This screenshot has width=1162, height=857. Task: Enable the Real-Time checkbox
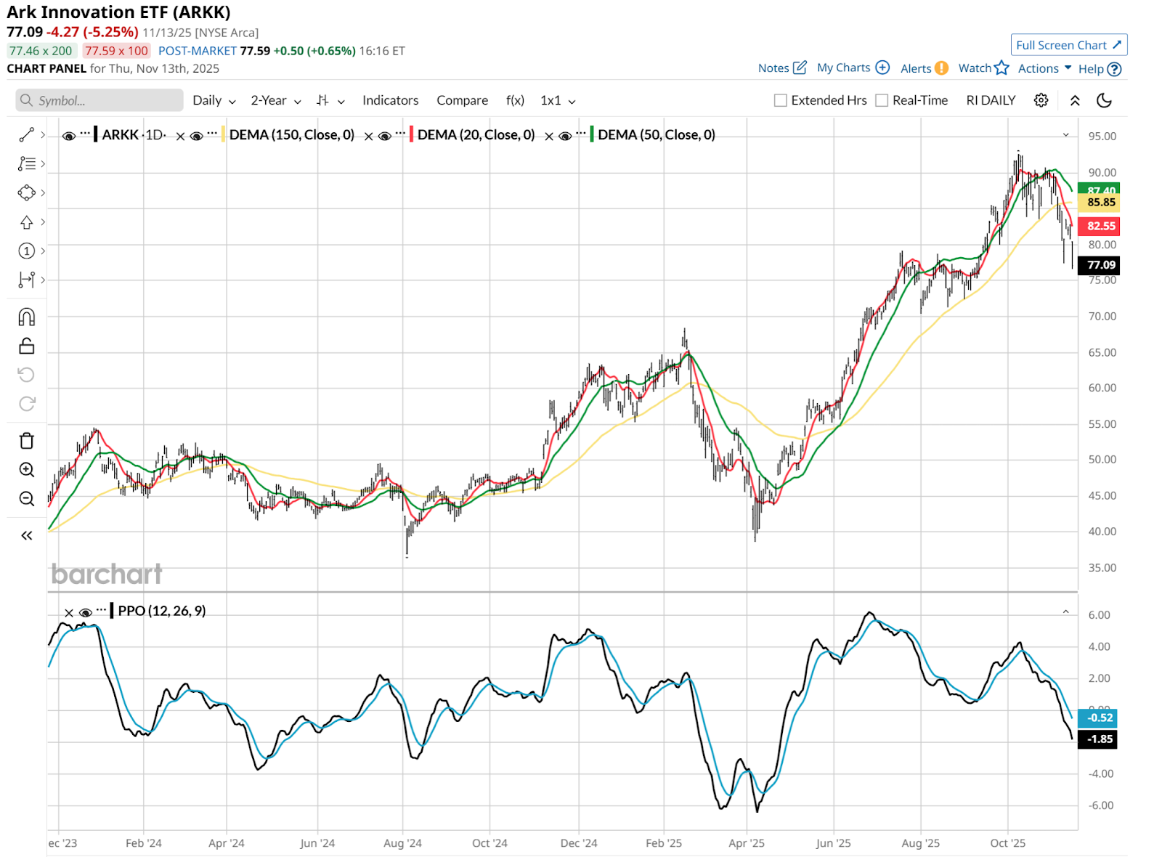pyautogui.click(x=882, y=100)
